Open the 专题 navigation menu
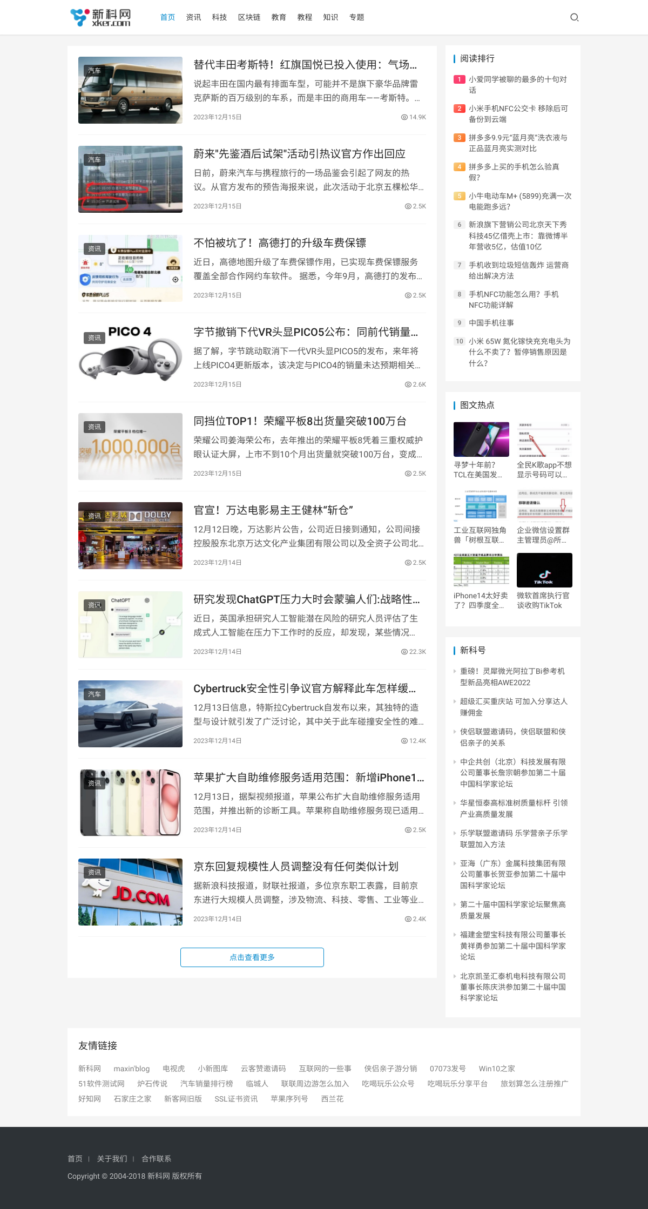648x1209 pixels. tap(356, 17)
